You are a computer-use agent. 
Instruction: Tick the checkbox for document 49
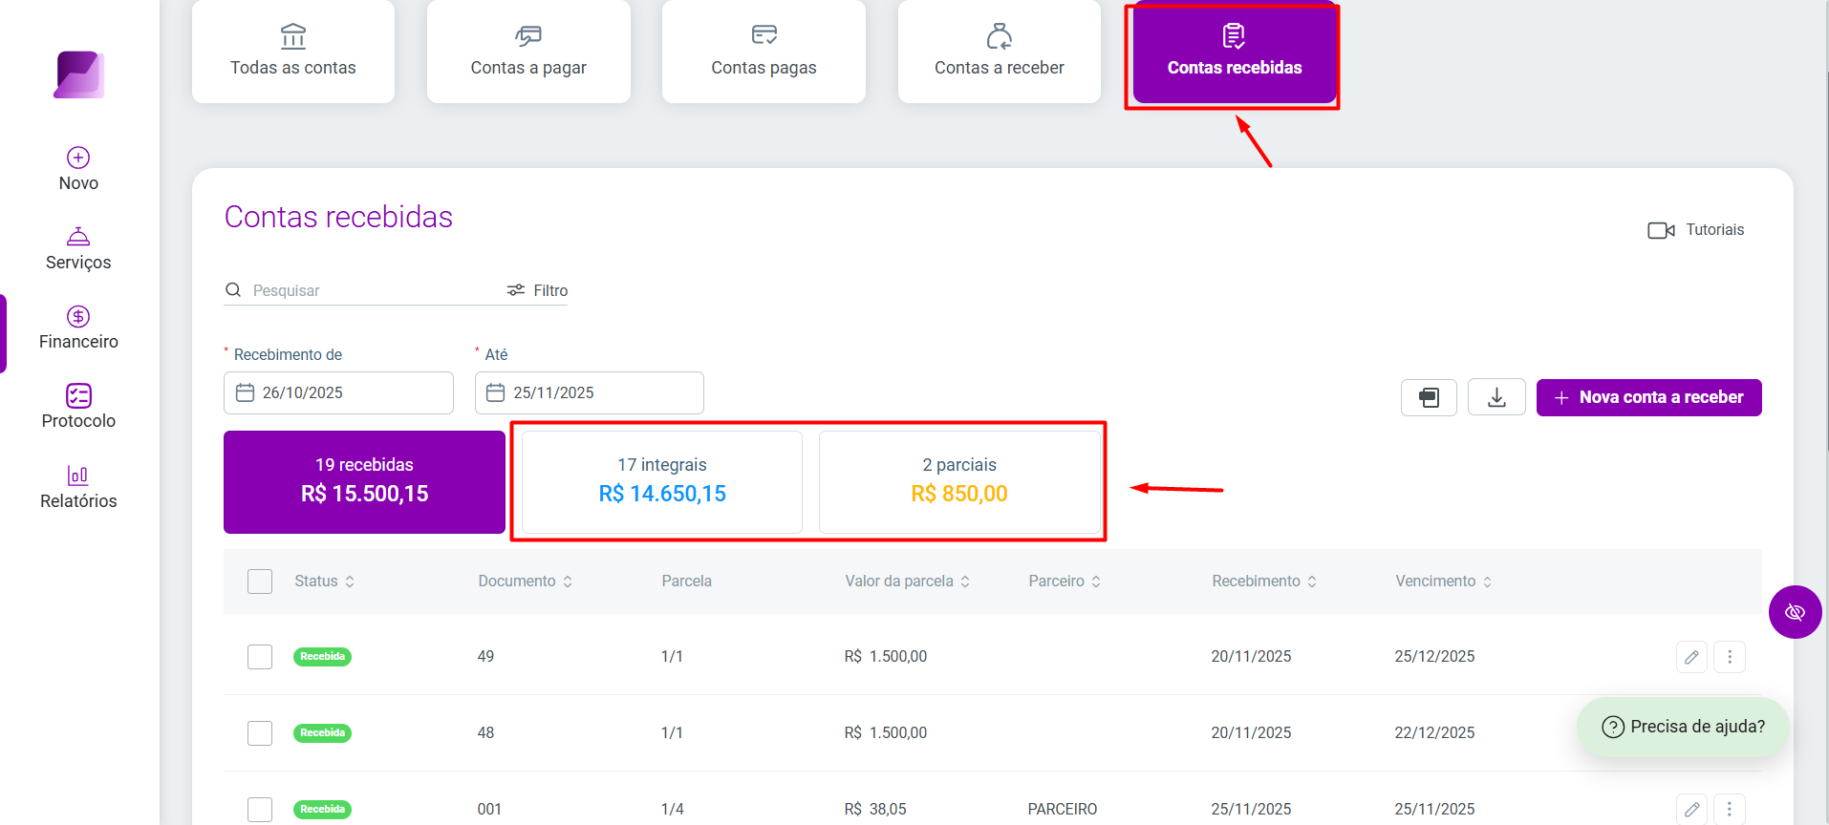(260, 657)
